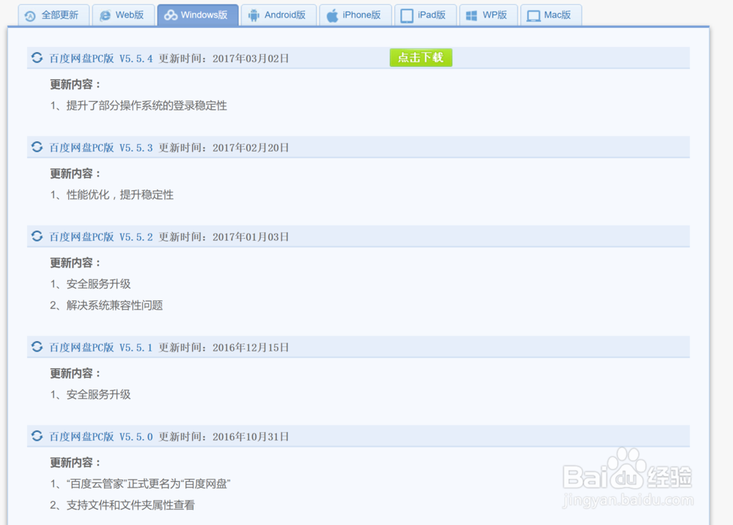This screenshot has height=525, width=733.
Task: Click 更新内容 heading under V5.5.1
Action: [x=75, y=373]
